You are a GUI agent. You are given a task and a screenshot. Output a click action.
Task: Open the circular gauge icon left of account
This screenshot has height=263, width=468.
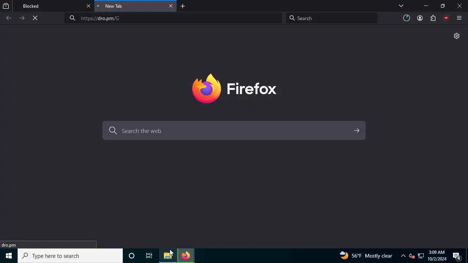pyautogui.click(x=407, y=18)
